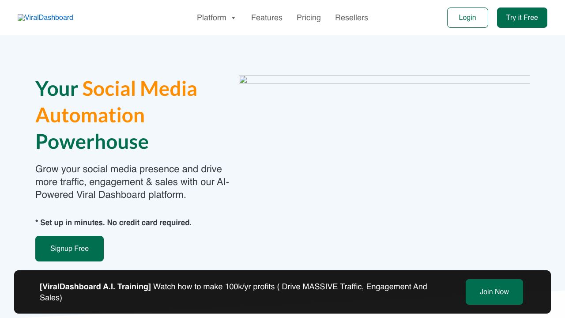This screenshot has width=565, height=318.
Task: Click the orange 'Social Media' heading text
Action: click(x=139, y=88)
